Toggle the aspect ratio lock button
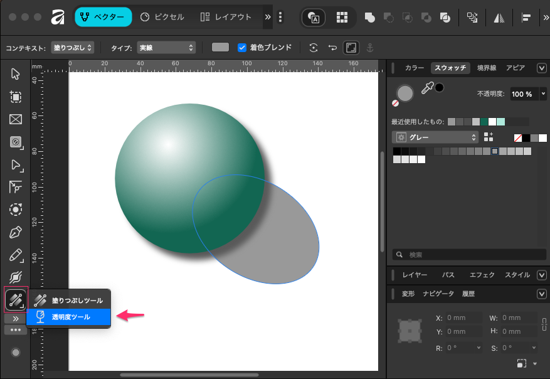The height and width of the screenshot is (379, 550). (351, 48)
